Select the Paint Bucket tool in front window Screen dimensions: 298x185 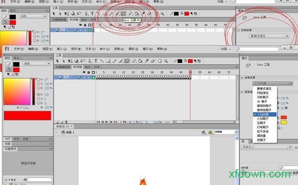(x=140, y=61)
